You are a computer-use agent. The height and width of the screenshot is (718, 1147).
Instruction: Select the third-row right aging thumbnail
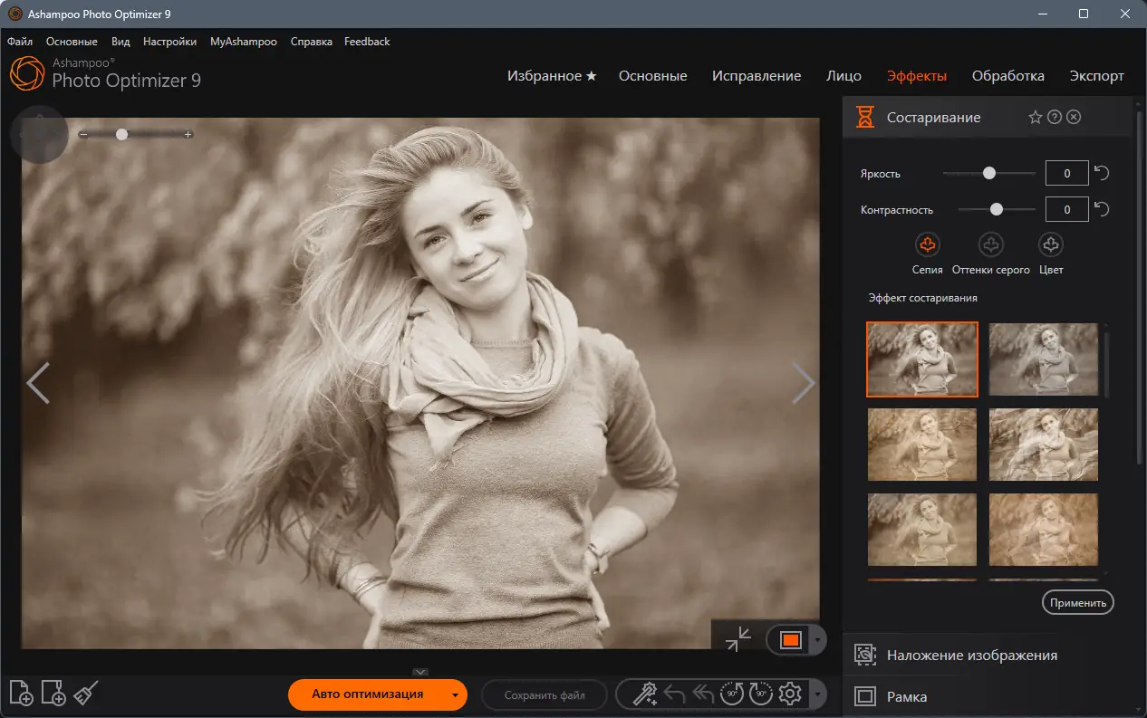(1044, 530)
